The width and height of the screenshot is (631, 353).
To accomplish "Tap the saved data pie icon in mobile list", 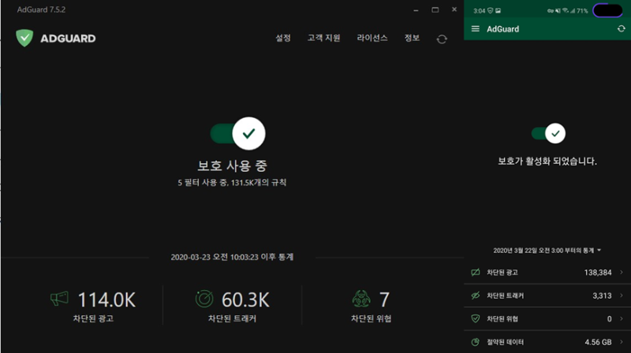I will click(x=476, y=342).
